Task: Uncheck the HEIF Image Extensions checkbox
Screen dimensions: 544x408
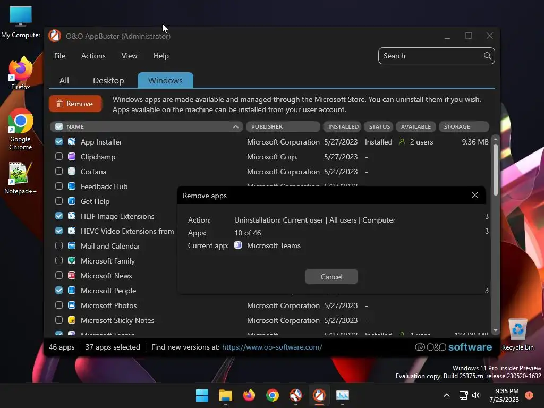Action: click(59, 216)
